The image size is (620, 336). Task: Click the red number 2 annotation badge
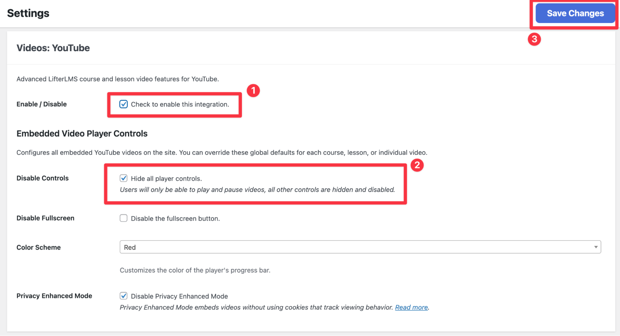417,165
